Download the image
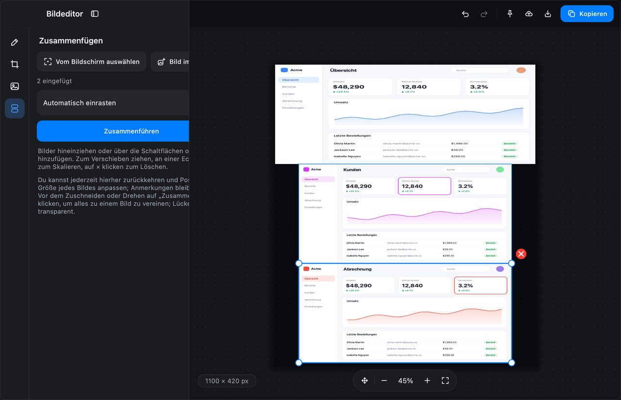 tap(548, 14)
